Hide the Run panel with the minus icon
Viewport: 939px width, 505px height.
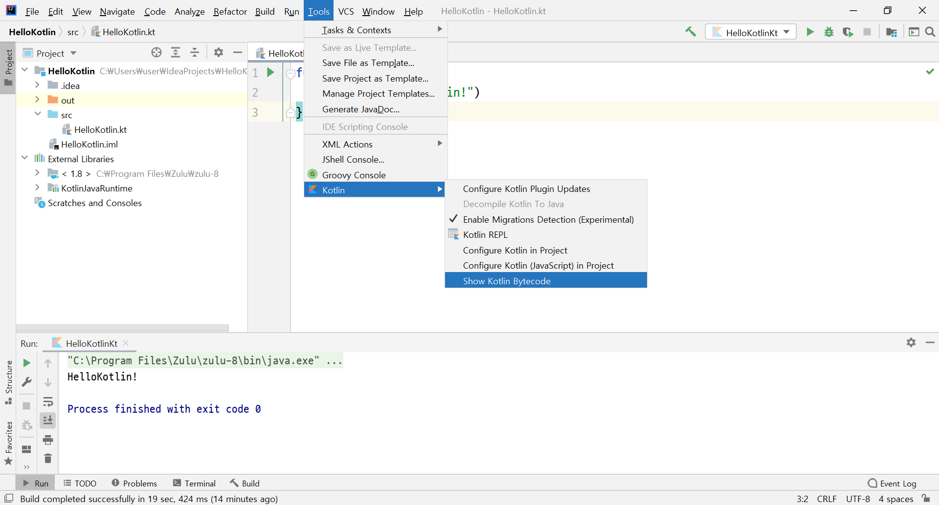(x=930, y=343)
